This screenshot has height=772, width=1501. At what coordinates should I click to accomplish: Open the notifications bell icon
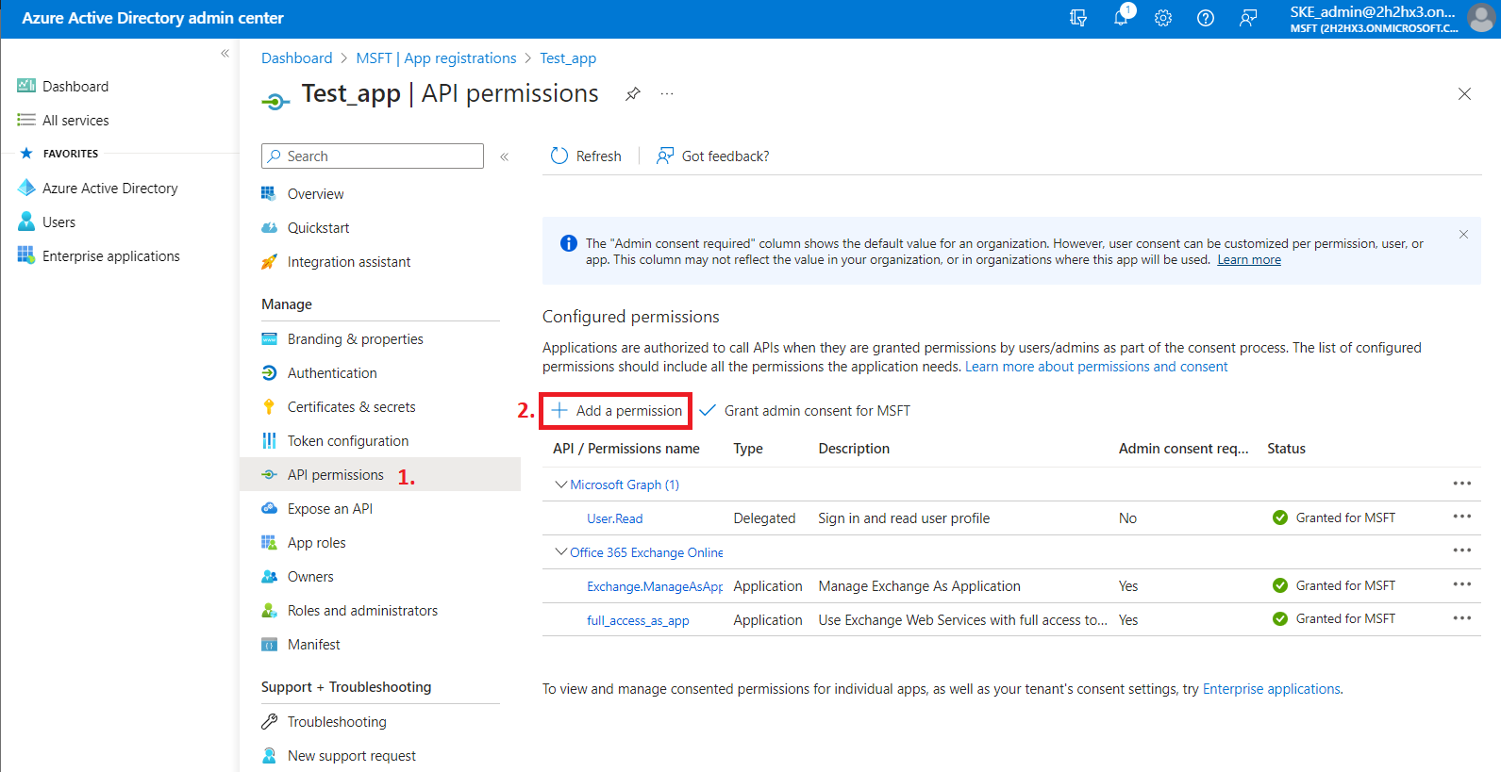click(x=1121, y=18)
